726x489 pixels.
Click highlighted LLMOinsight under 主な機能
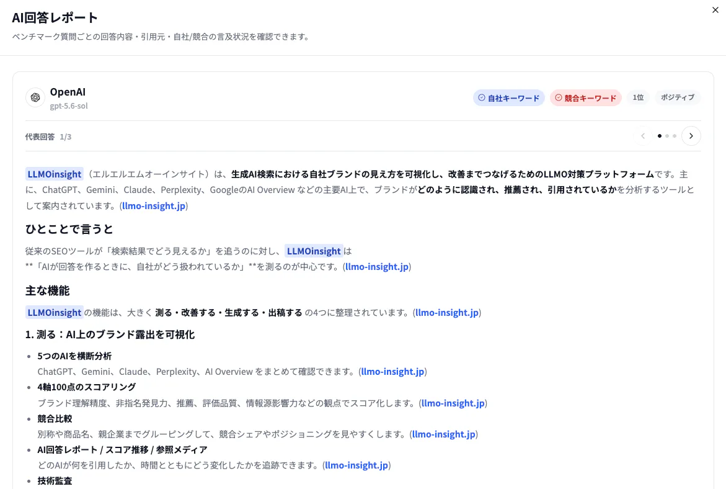[54, 312]
